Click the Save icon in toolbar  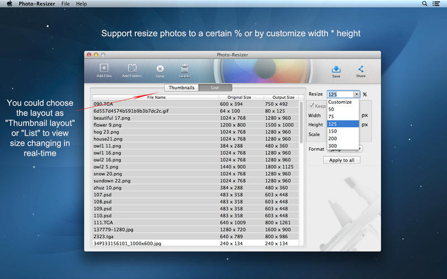pos(336,69)
